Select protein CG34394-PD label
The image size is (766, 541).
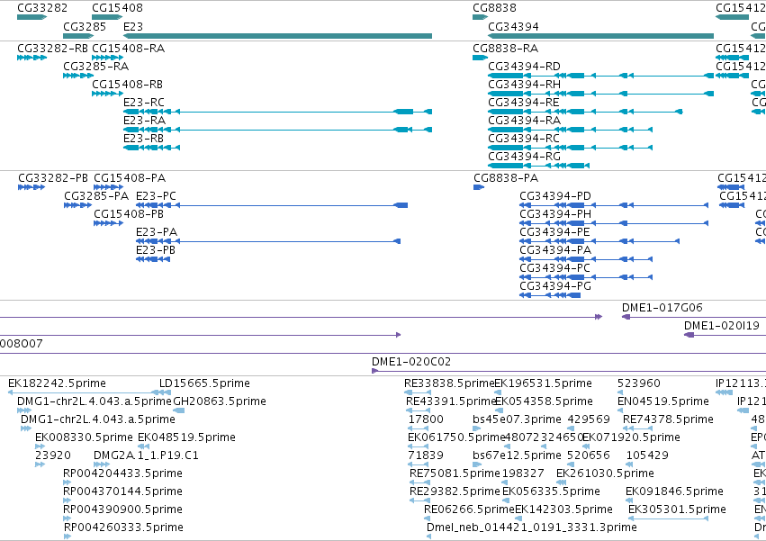(x=555, y=196)
